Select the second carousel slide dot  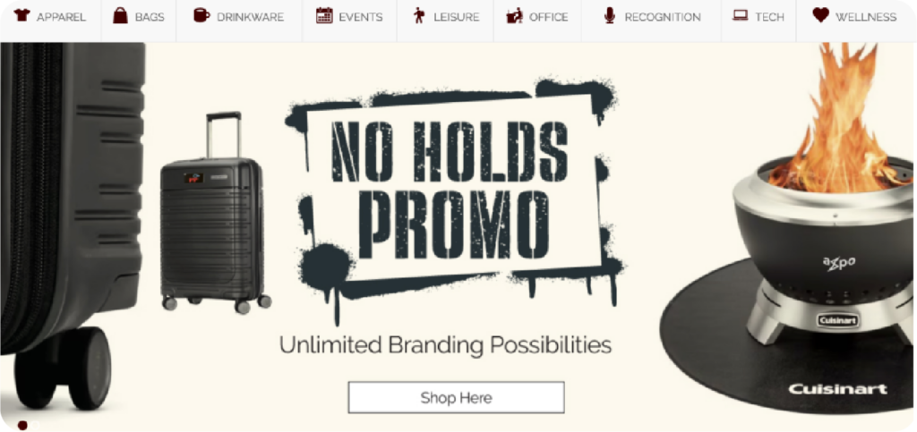[x=36, y=425]
